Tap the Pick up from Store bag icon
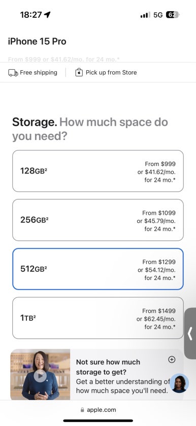The width and height of the screenshot is (196, 426). [x=79, y=73]
